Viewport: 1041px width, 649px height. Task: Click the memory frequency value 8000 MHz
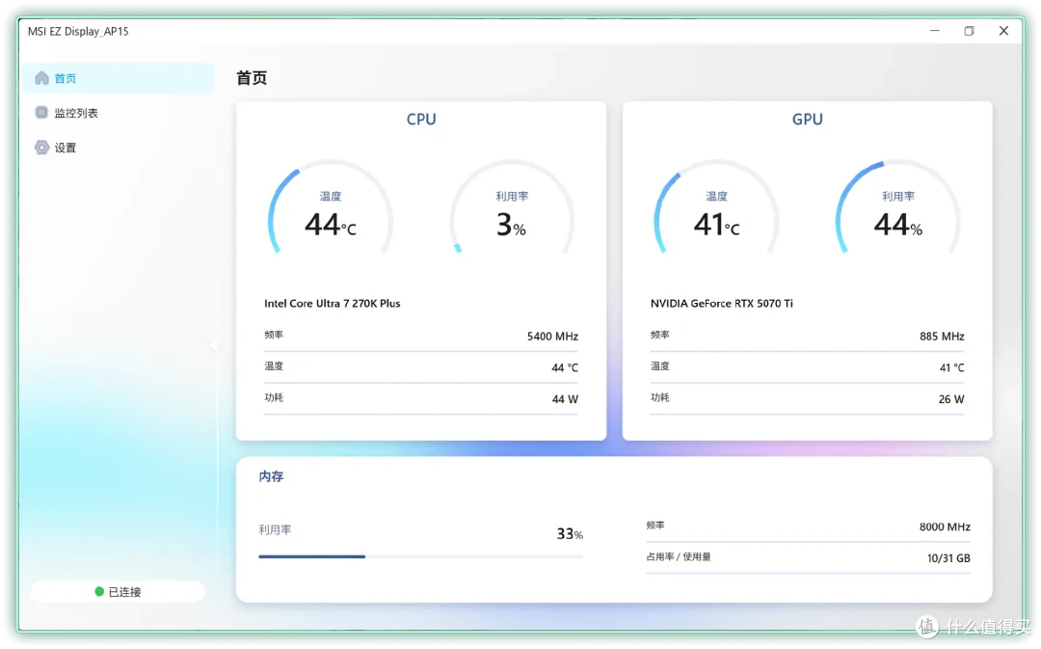(x=945, y=527)
